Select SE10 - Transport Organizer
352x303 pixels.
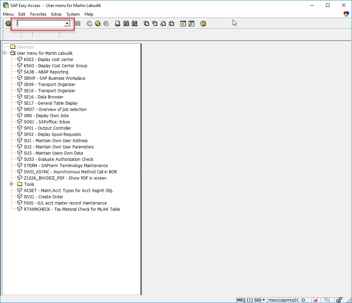tap(50, 91)
